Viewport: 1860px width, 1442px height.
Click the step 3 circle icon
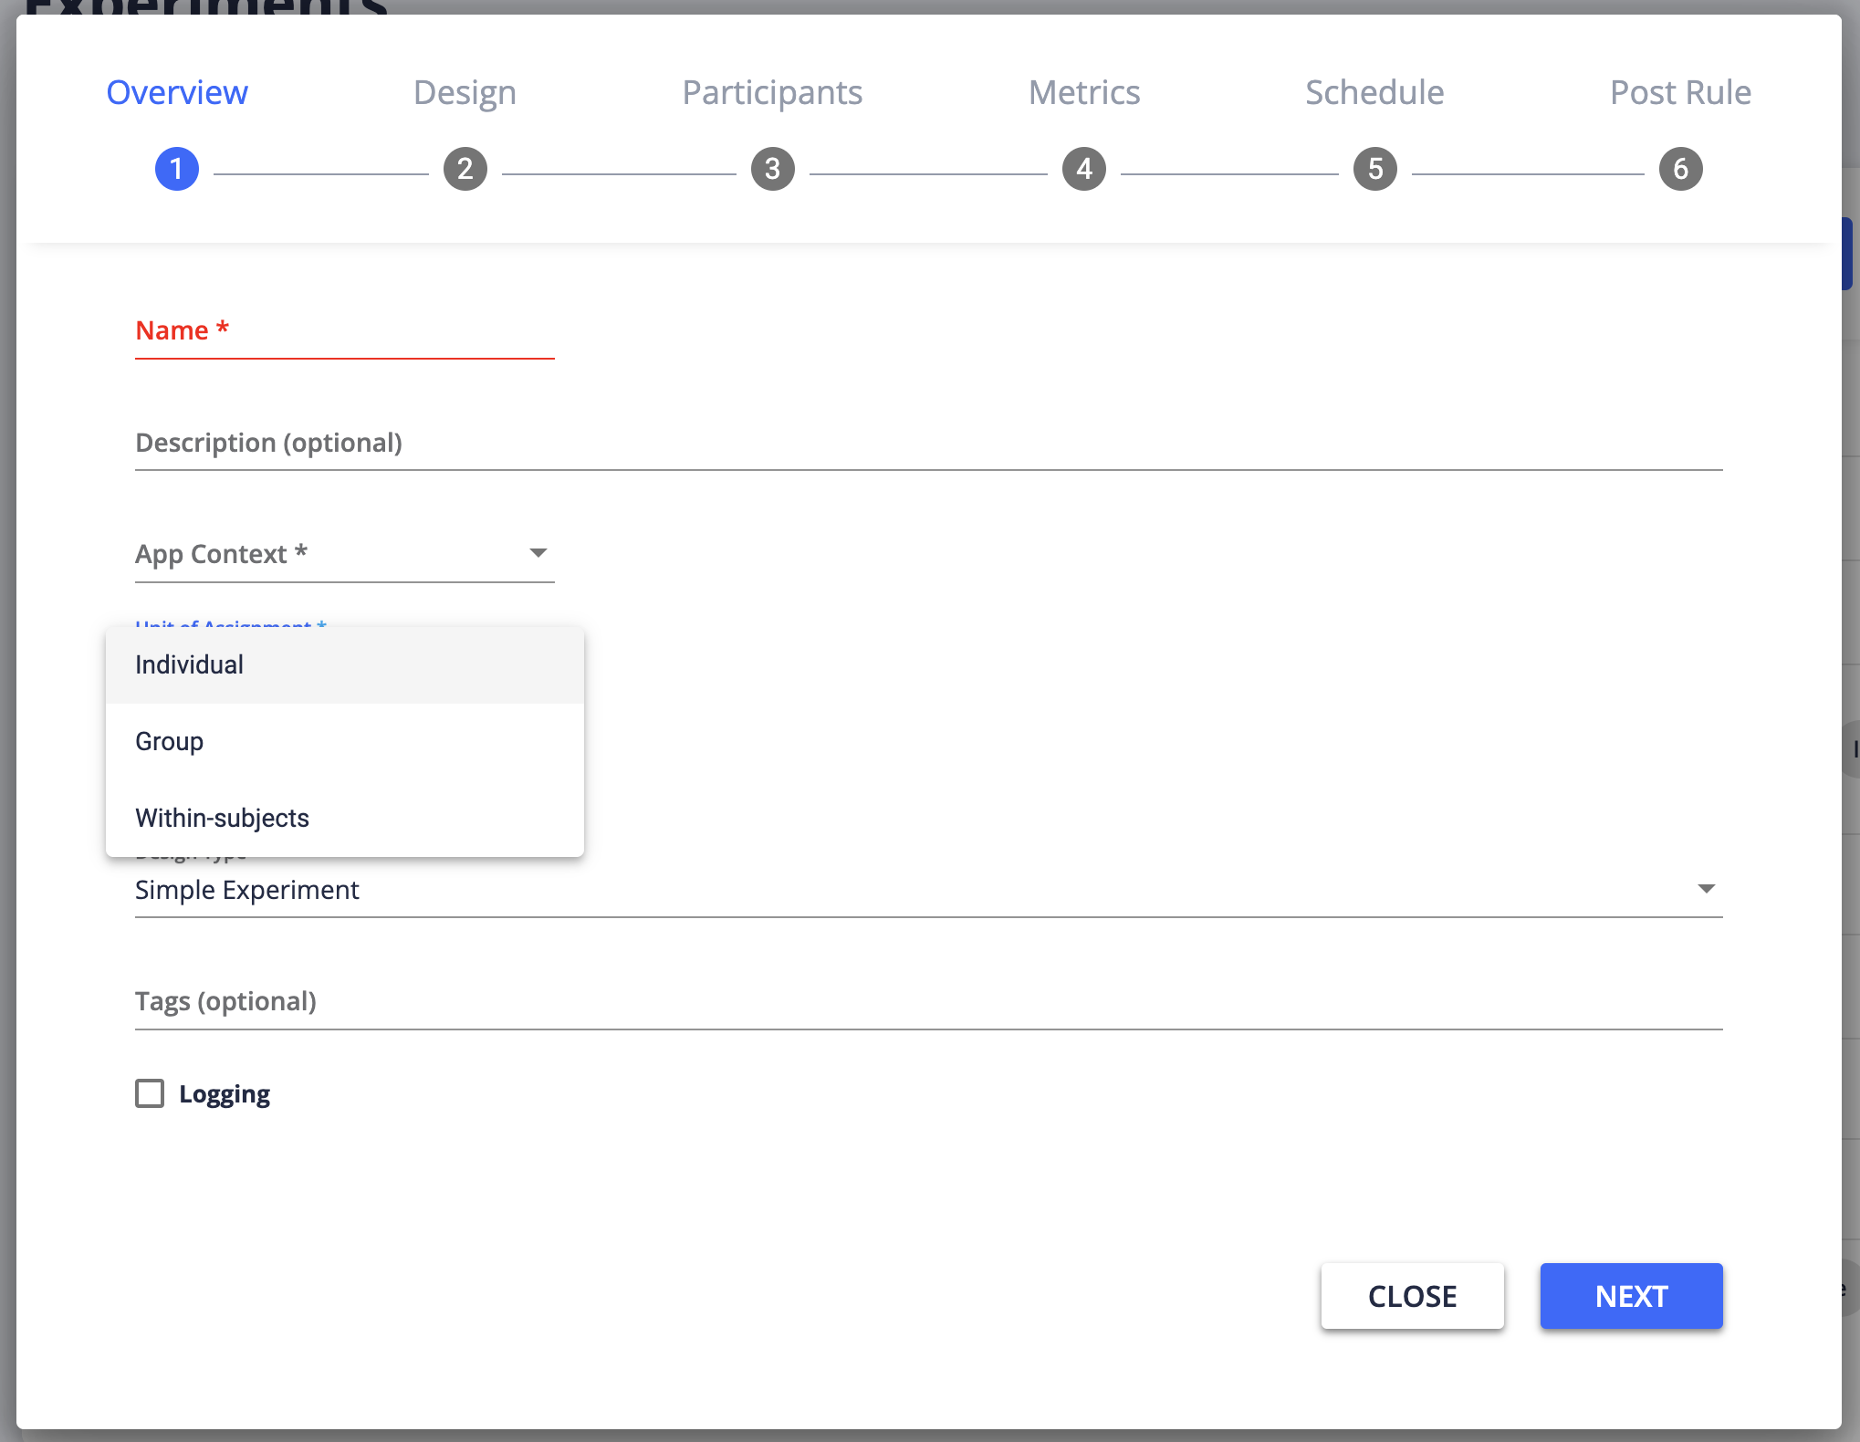tap(772, 169)
